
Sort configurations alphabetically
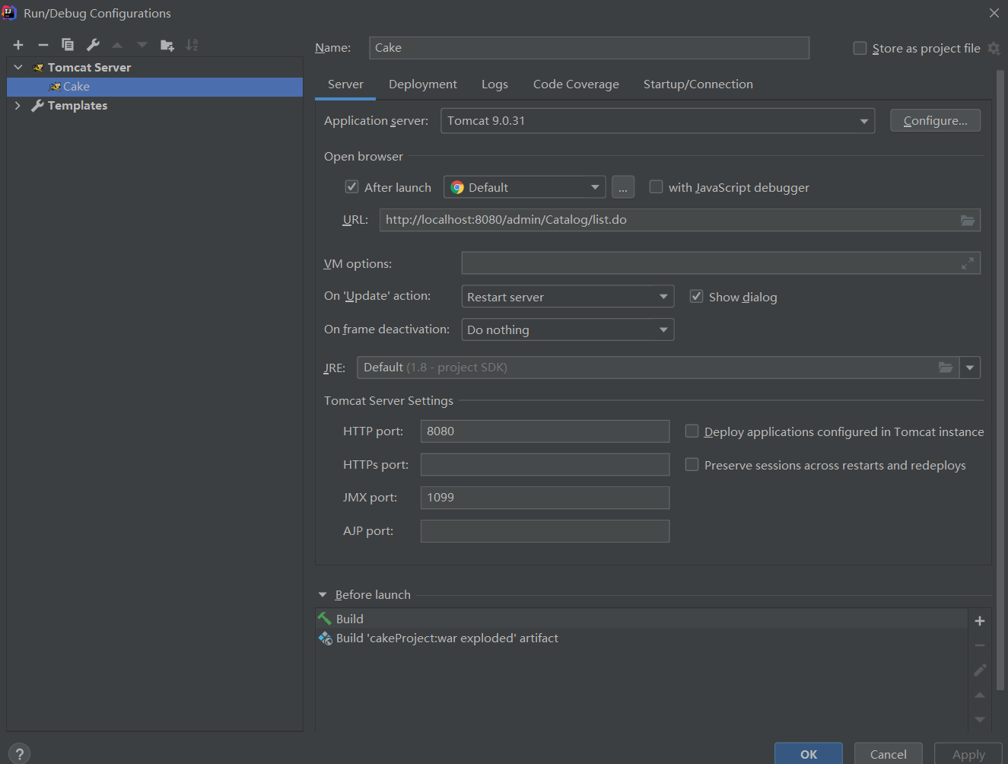coord(192,45)
